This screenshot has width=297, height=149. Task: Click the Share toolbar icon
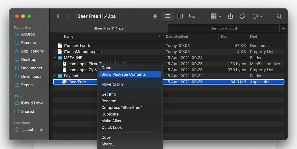231,16
